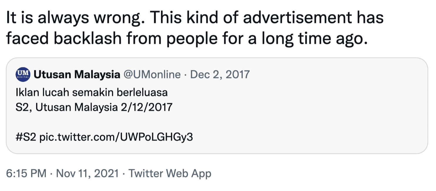Open the Utusan Malaysia display name
436x191 pixels.
pos(77,75)
